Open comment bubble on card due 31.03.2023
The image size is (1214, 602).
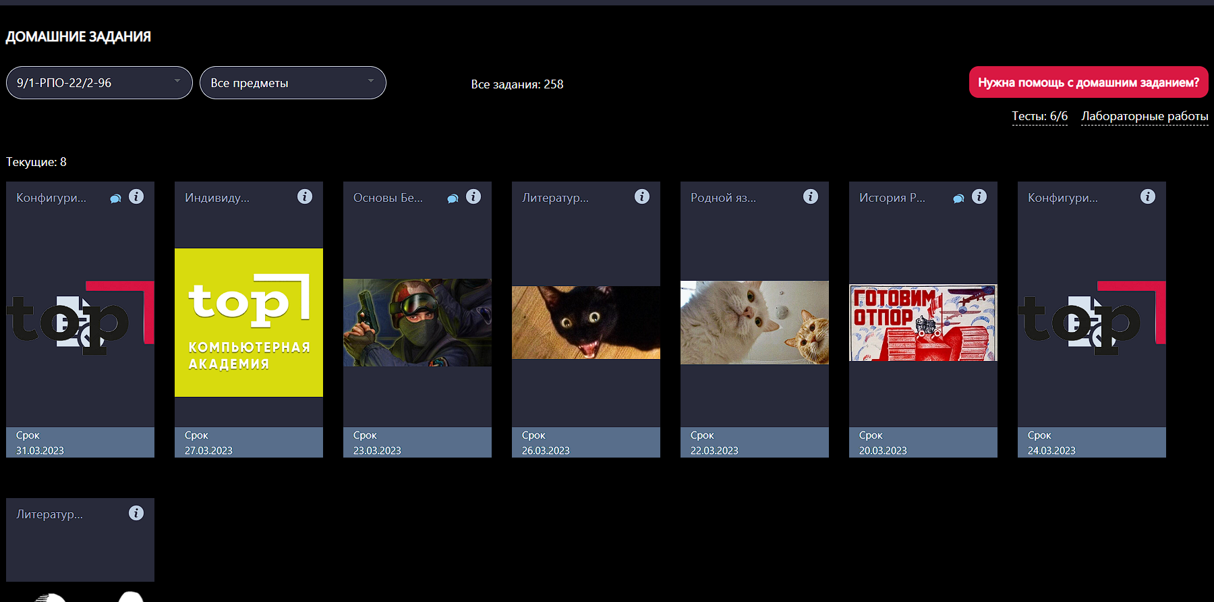pyautogui.click(x=116, y=198)
